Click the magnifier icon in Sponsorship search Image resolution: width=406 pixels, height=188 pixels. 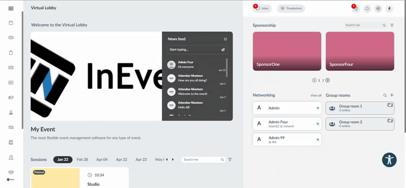(384, 25)
